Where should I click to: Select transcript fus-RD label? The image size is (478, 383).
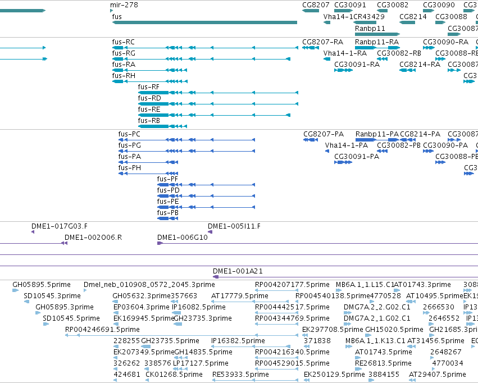click(x=149, y=98)
